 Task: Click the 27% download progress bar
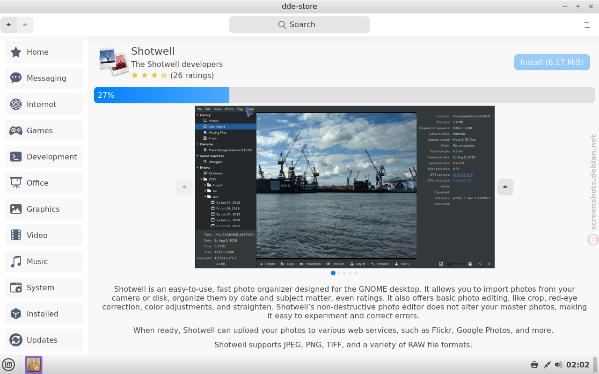click(x=345, y=95)
